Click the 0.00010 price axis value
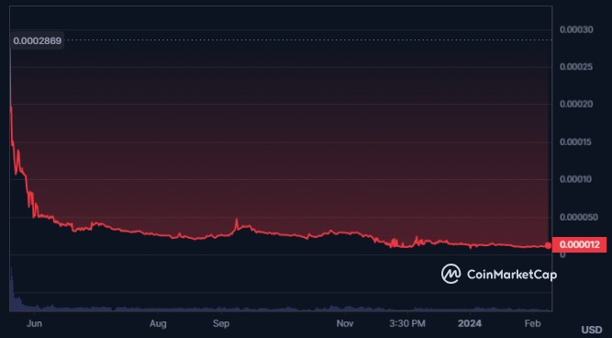Image resolution: width=612 pixels, height=338 pixels. (x=576, y=179)
